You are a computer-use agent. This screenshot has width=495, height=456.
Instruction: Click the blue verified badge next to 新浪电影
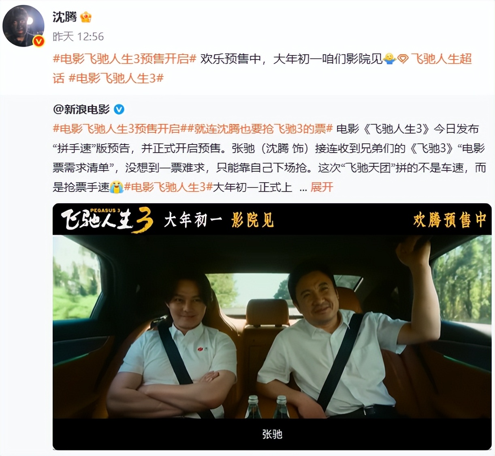click(x=119, y=109)
